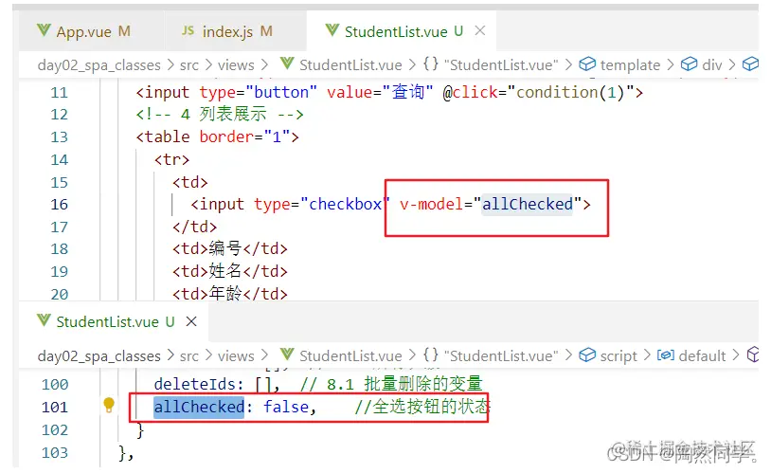
Task: Select script symbol in lower breadcrumb
Action: [619, 355]
